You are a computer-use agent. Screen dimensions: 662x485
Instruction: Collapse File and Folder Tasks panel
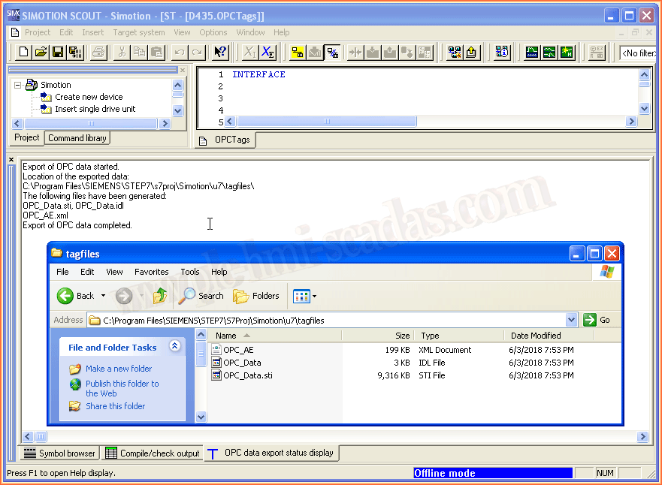174,347
